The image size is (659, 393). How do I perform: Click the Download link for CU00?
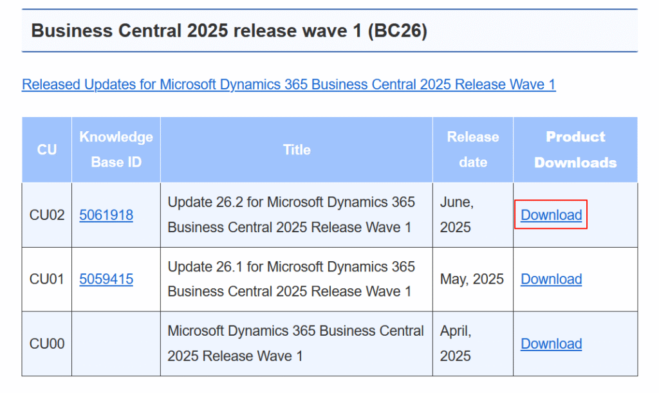[x=551, y=344]
